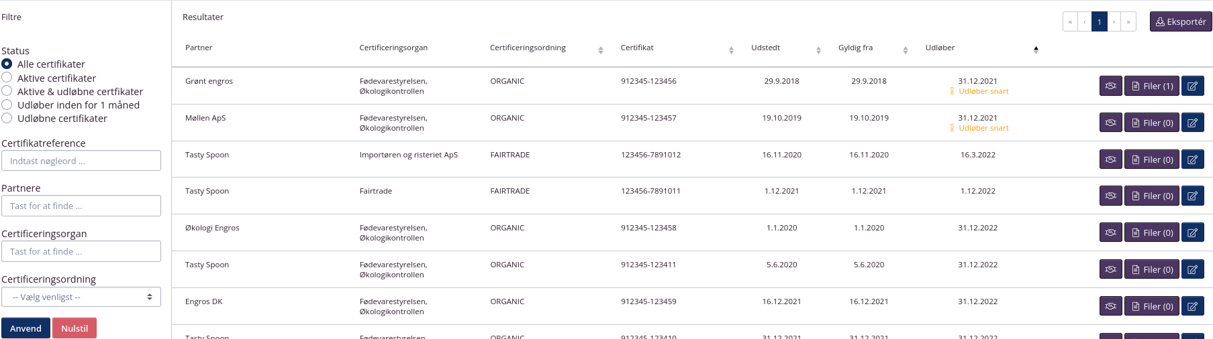Viewport: 1213px width, 339px height.
Task: Jump to last results page
Action: (x=1128, y=21)
